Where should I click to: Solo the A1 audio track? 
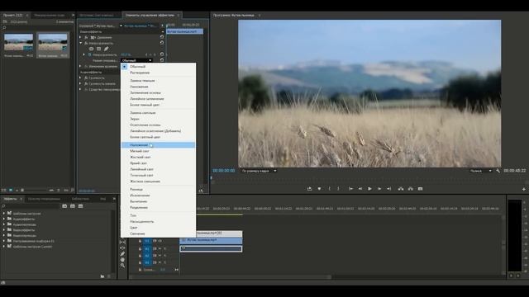click(165, 249)
